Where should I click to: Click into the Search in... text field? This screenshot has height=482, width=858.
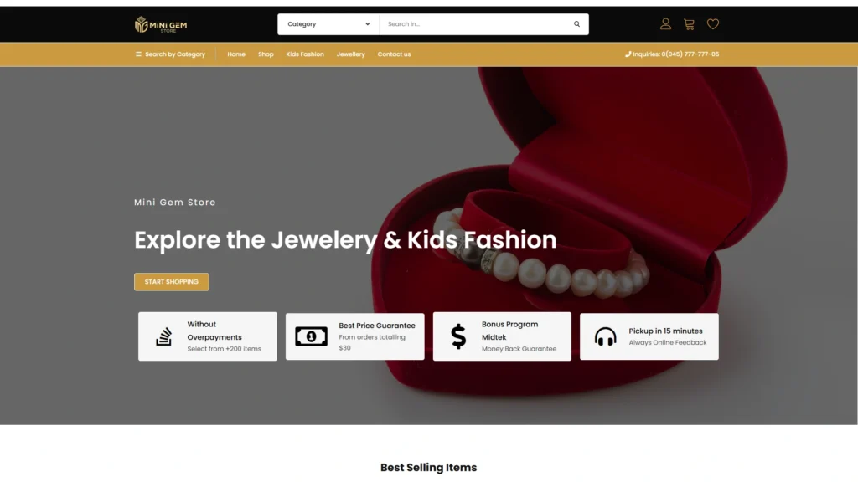coord(473,24)
